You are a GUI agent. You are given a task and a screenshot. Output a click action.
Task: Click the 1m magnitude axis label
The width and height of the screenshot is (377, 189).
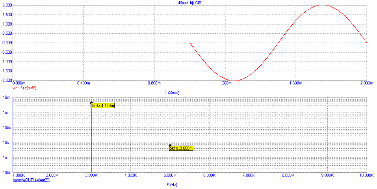9,112
